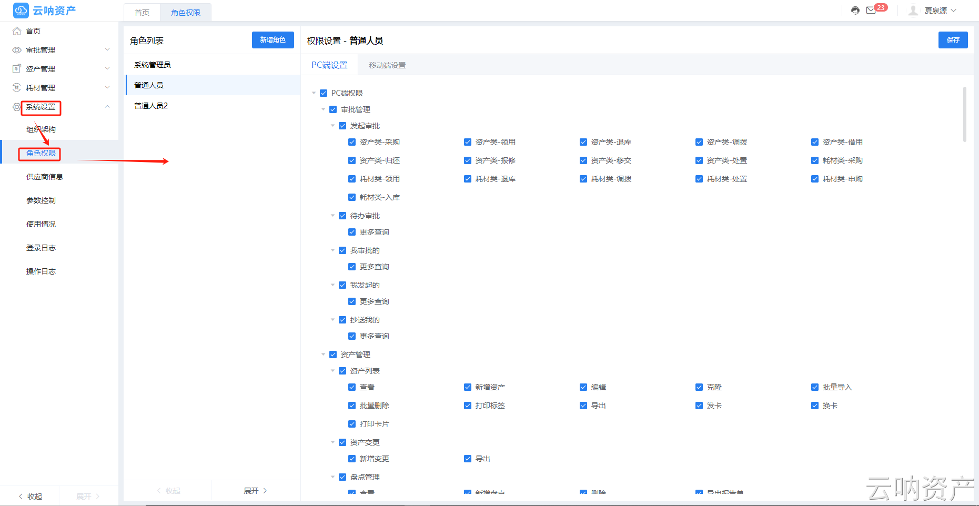Open 登录日志 menu item
The height and width of the screenshot is (506, 979).
click(41, 248)
